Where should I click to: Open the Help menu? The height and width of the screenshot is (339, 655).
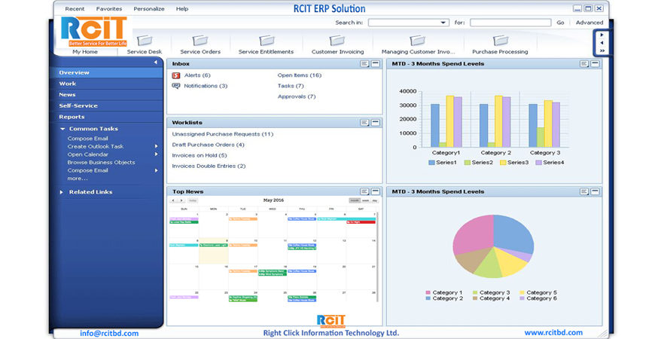(182, 9)
